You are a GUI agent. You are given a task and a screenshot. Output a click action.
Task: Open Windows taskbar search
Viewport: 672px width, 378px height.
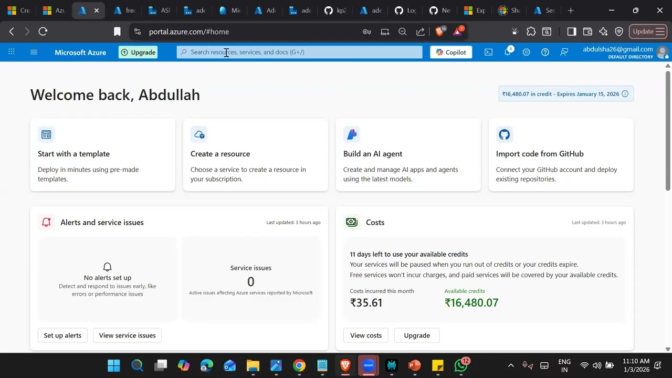[137, 365]
